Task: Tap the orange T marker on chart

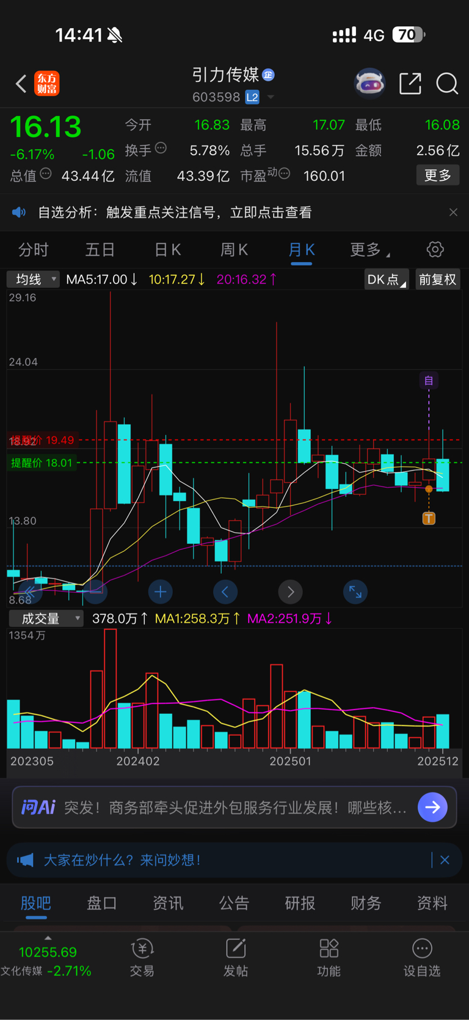Action: pos(429,518)
